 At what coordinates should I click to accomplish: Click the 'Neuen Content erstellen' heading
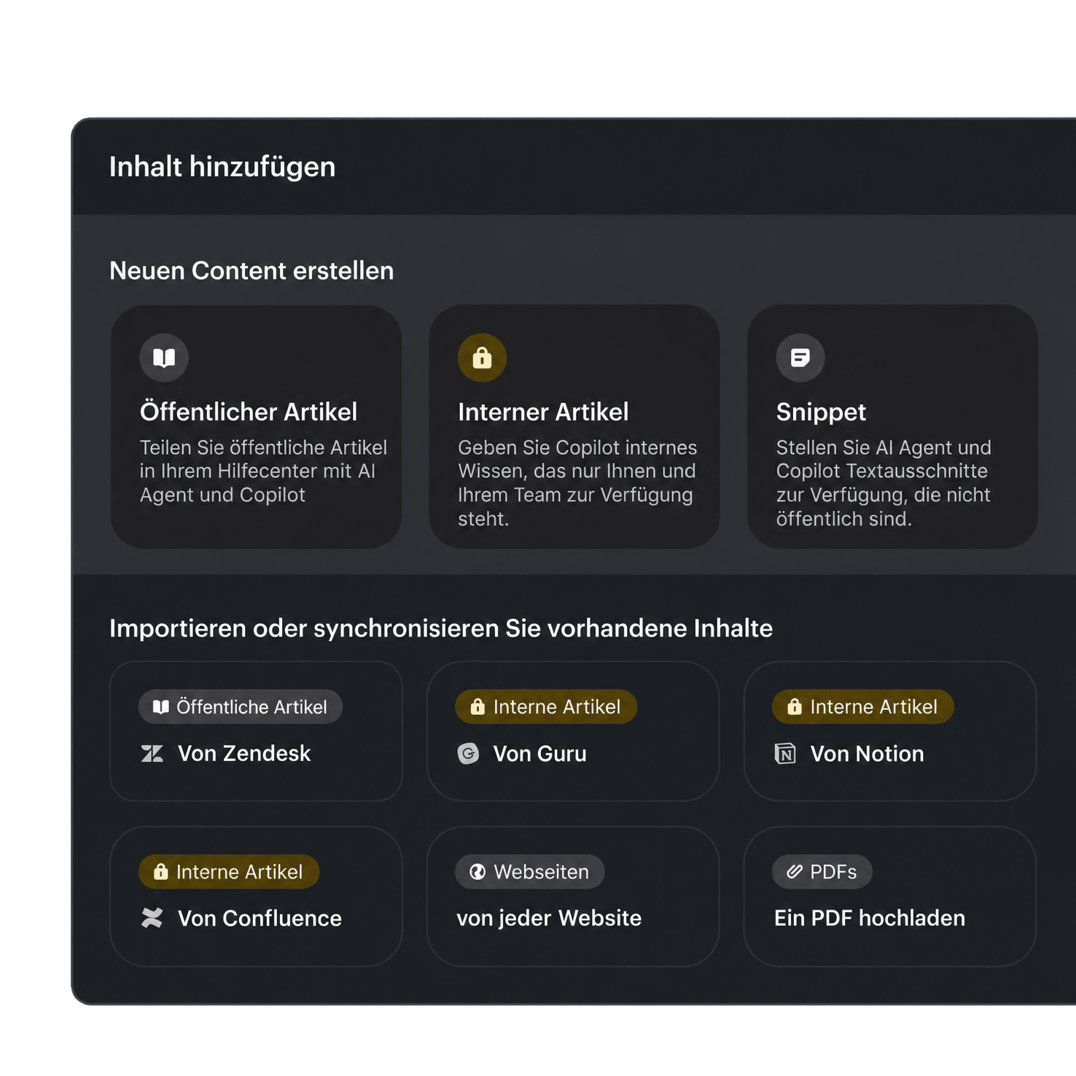coord(252,270)
